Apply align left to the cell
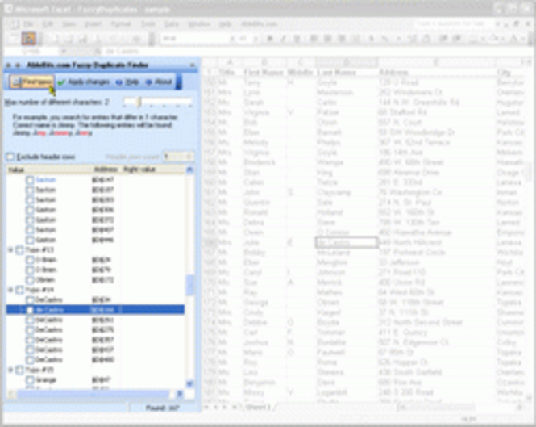 [x=313, y=39]
